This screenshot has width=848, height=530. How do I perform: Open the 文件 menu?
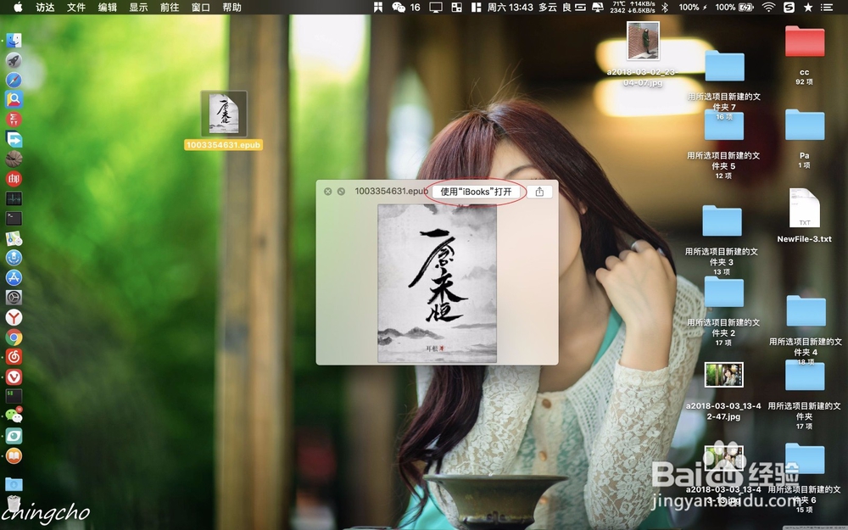(77, 8)
